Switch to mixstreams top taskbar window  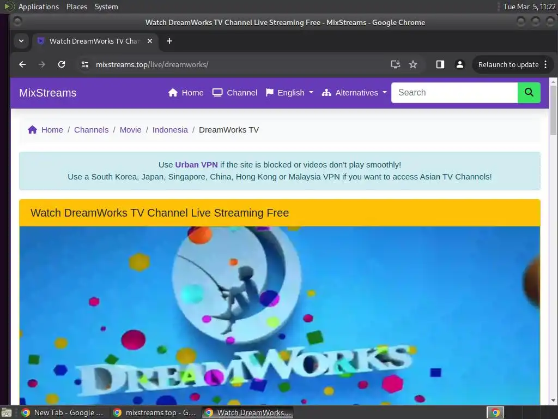154,412
